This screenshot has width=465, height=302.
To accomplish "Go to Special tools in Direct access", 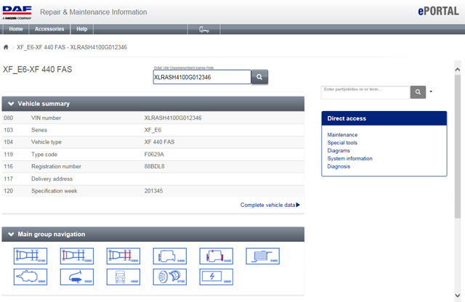I will 342,143.
